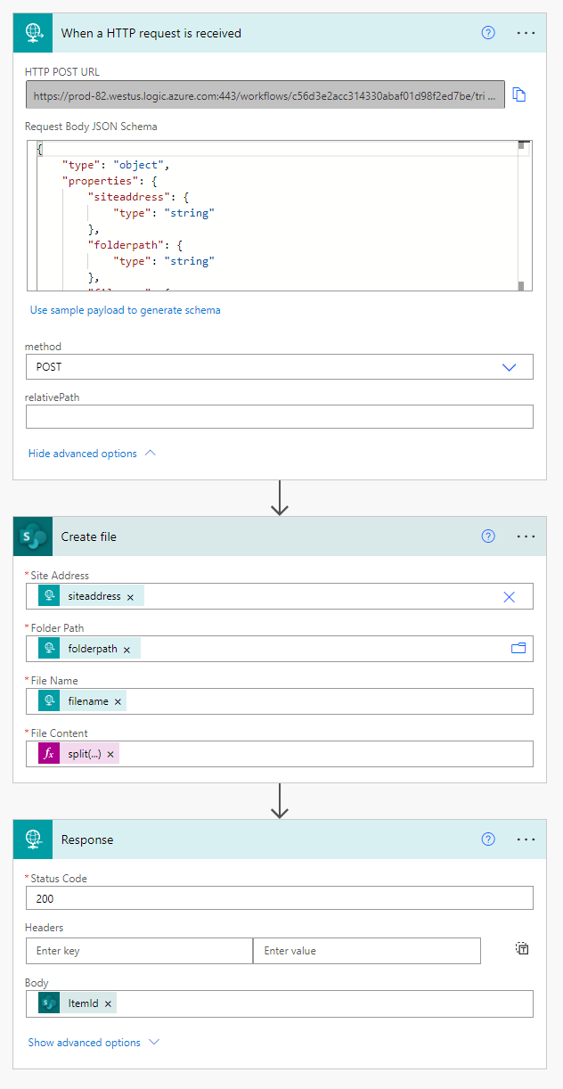Image resolution: width=563 pixels, height=1089 pixels.
Task: Click the Status Code field
Action: pyautogui.click(x=279, y=898)
